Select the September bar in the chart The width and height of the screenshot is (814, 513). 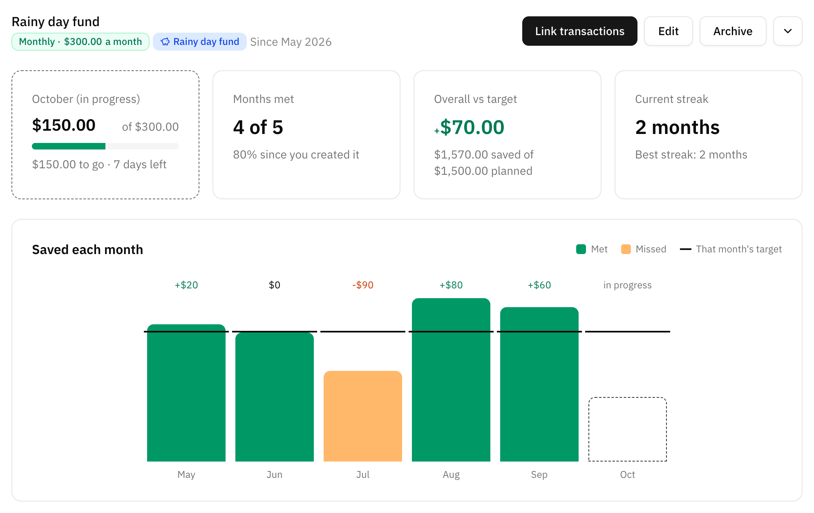(x=539, y=384)
